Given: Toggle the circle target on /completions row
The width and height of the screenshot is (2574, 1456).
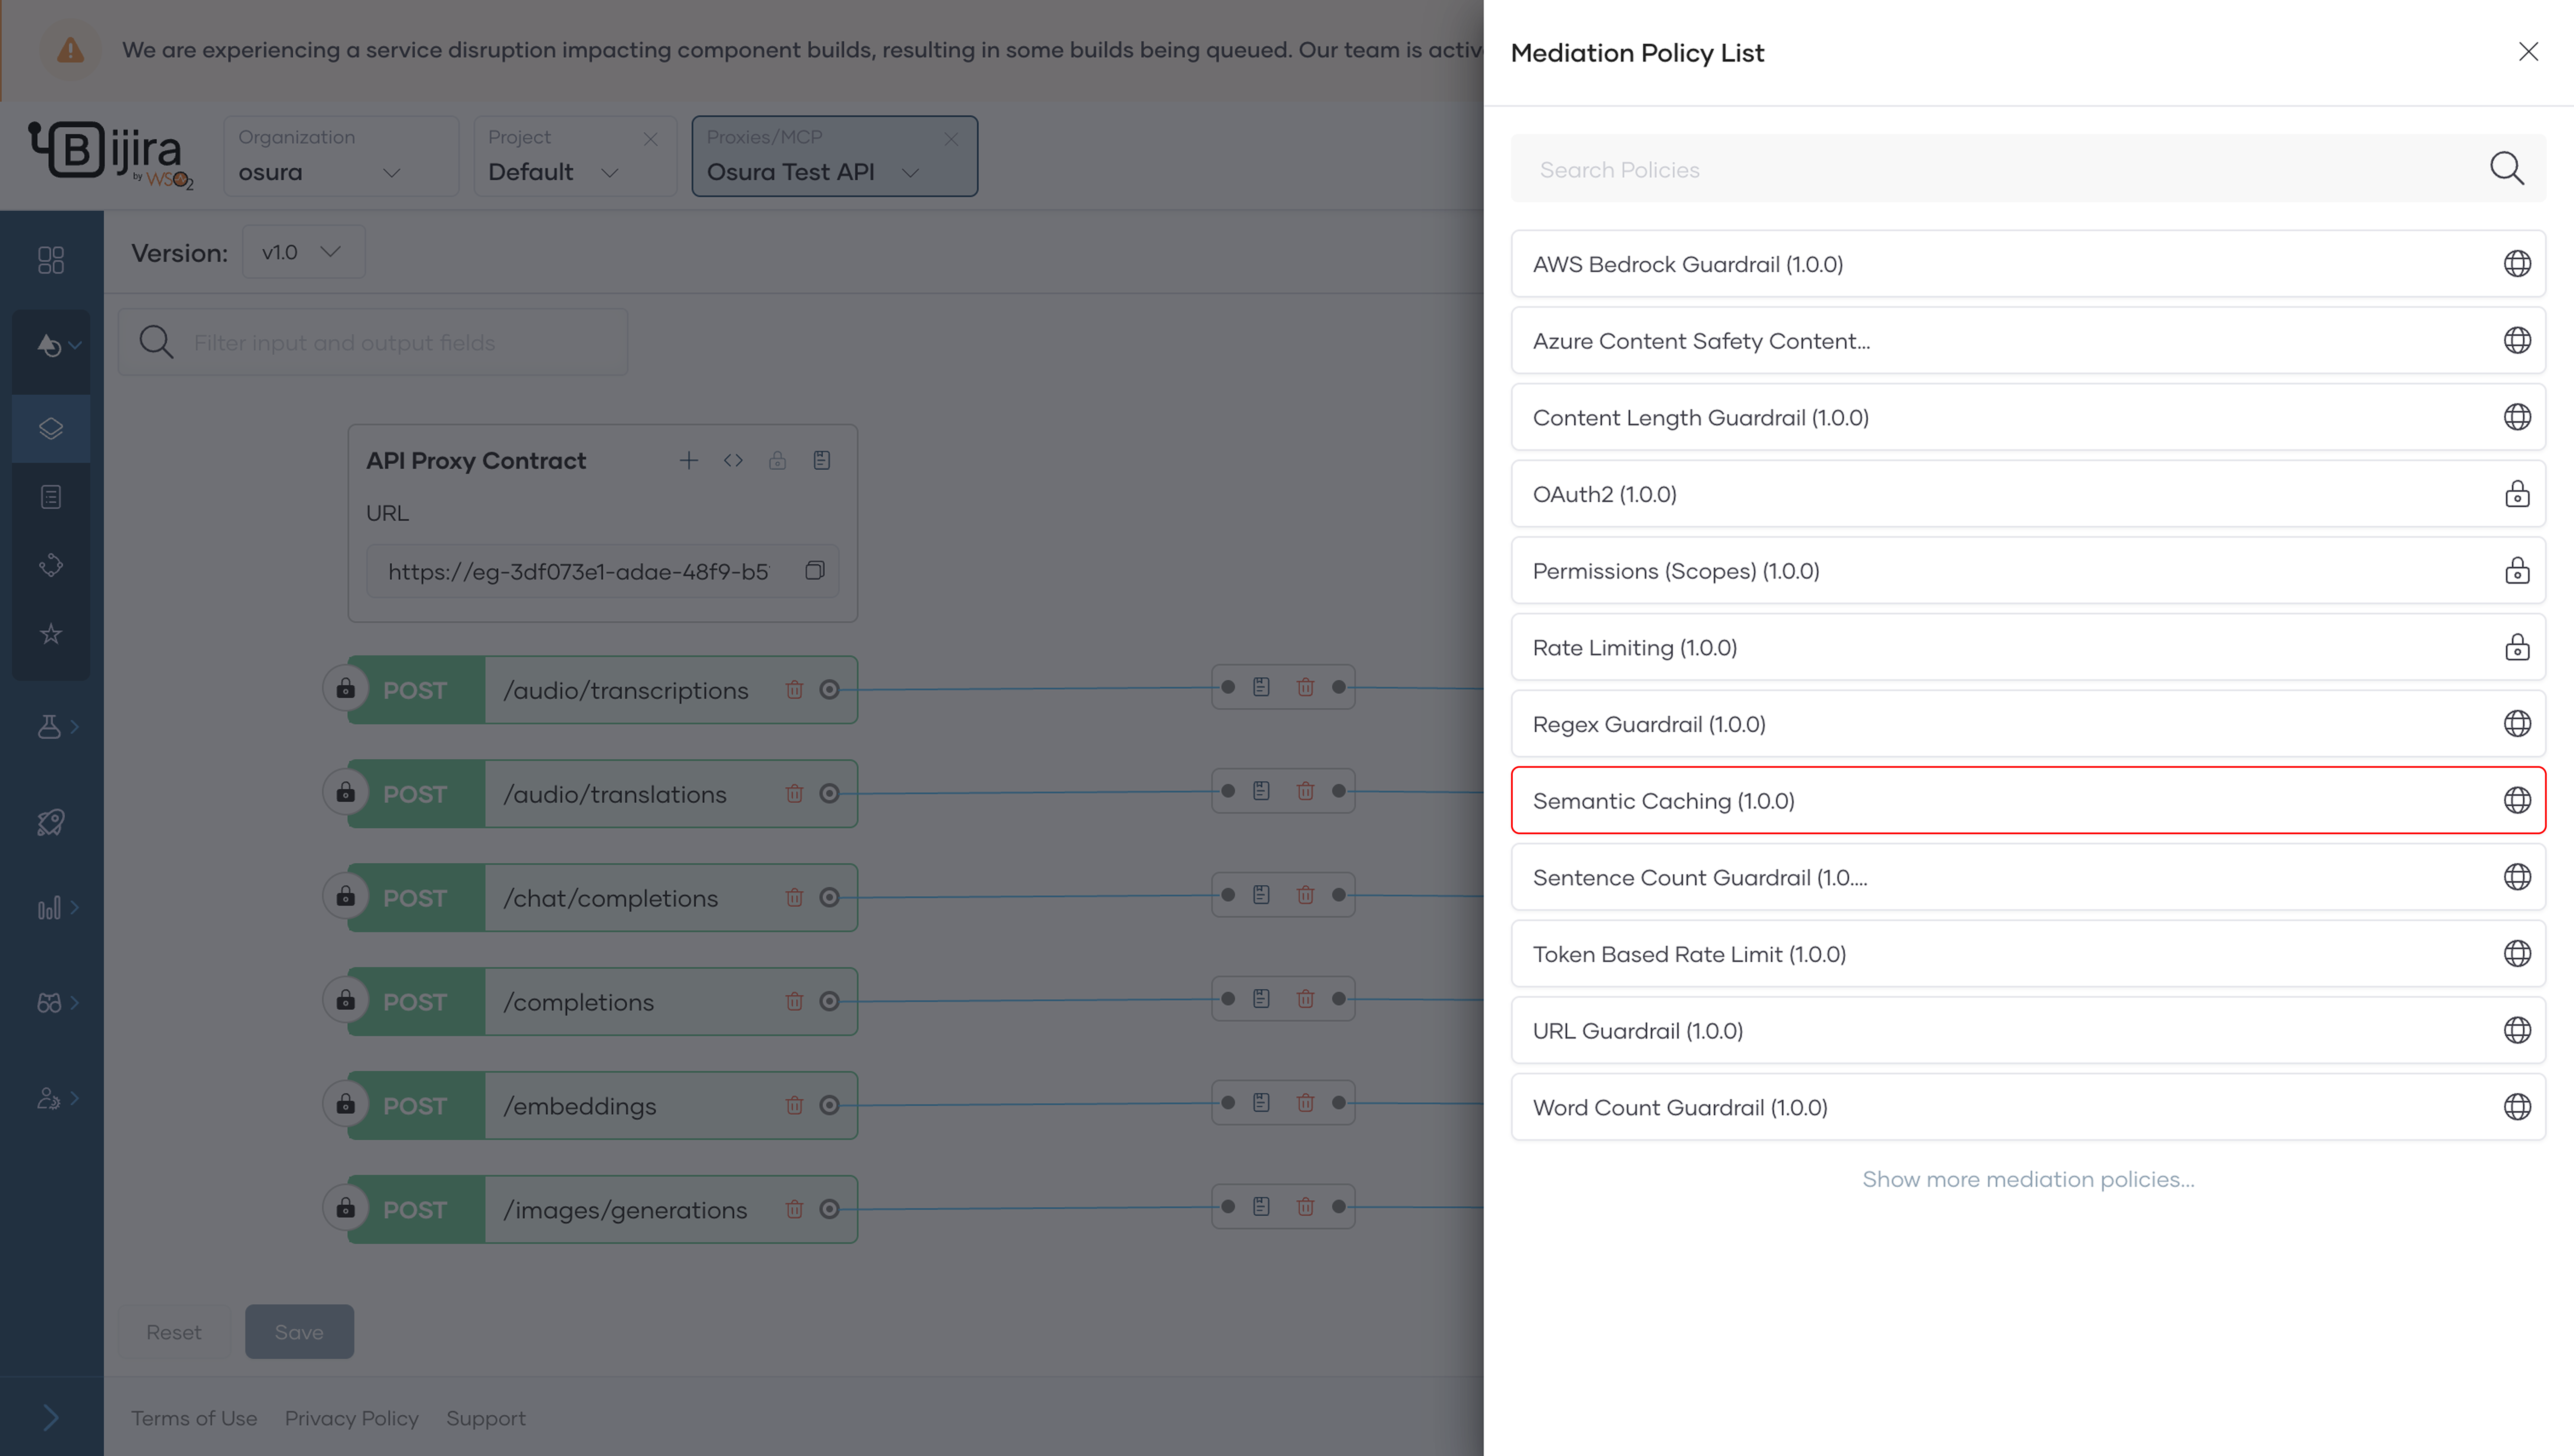Looking at the screenshot, I should (x=829, y=1001).
